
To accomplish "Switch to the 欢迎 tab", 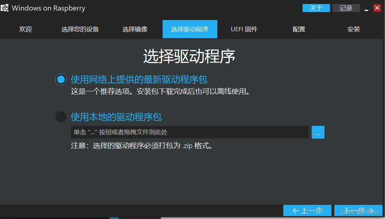I will (x=26, y=29).
